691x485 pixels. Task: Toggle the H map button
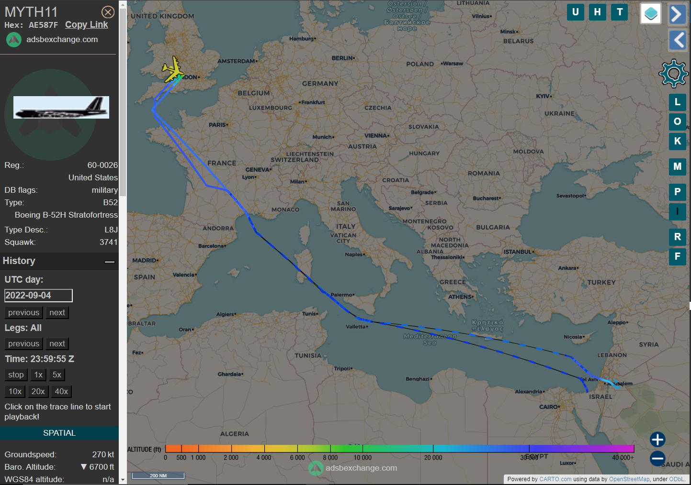(x=598, y=12)
